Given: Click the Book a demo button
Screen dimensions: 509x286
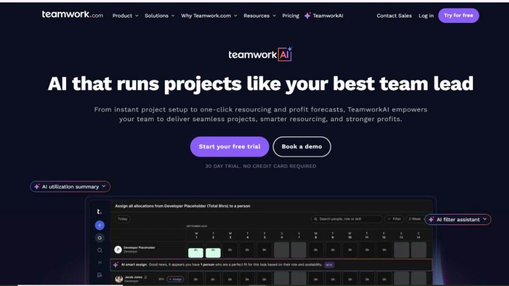Looking at the screenshot, I should (302, 146).
